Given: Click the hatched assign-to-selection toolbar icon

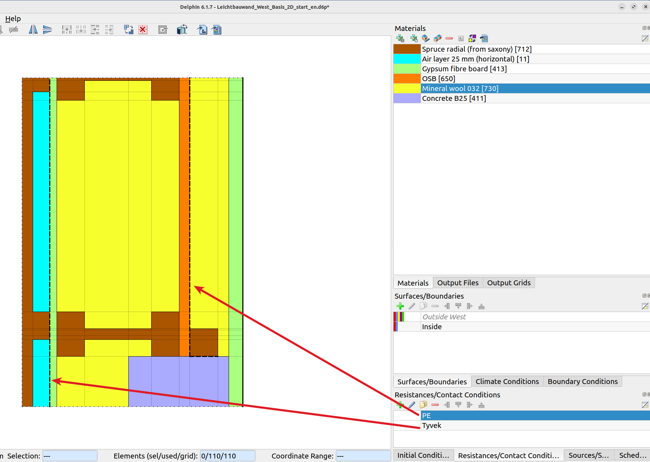Looking at the screenshot, I should tap(162, 30).
